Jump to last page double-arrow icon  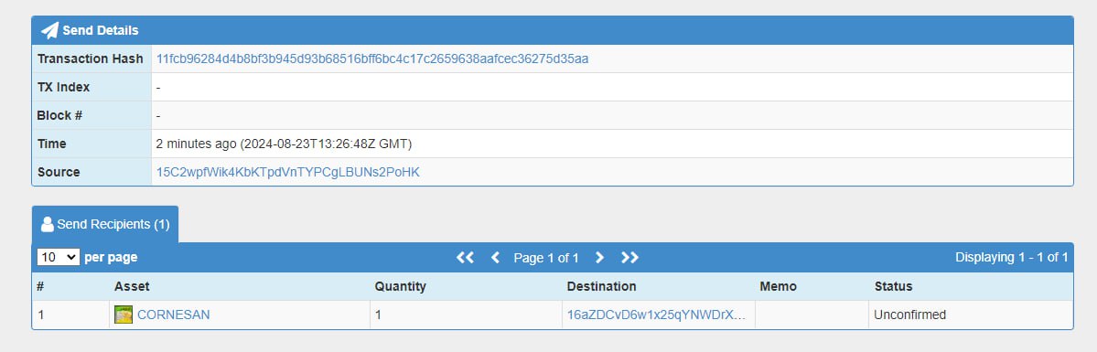pos(629,258)
